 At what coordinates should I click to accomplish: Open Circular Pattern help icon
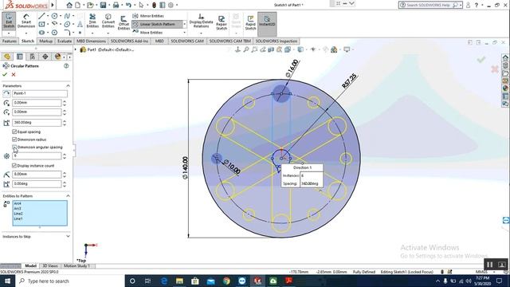coord(66,65)
